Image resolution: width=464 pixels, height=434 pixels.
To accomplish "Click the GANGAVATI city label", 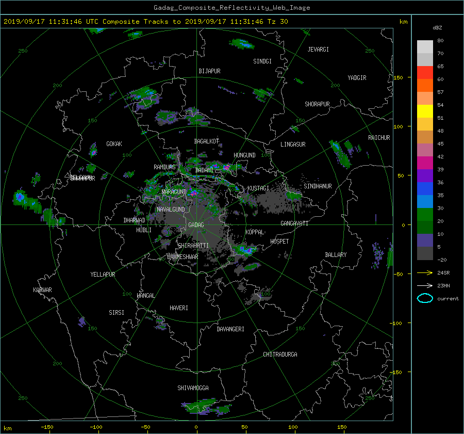I will [294, 223].
